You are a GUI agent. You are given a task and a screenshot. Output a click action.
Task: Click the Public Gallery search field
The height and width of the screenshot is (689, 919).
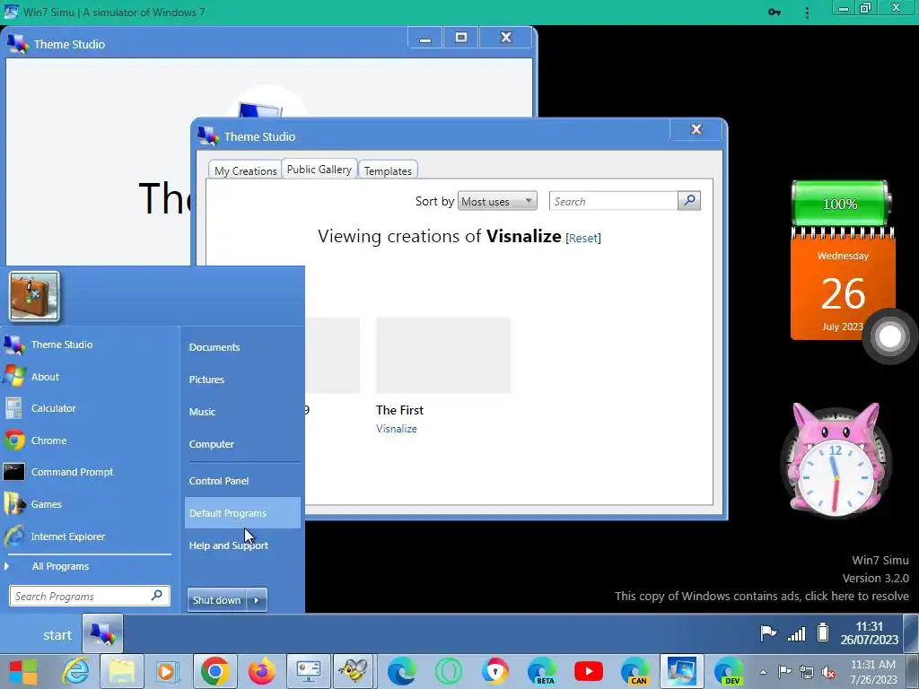tap(613, 201)
